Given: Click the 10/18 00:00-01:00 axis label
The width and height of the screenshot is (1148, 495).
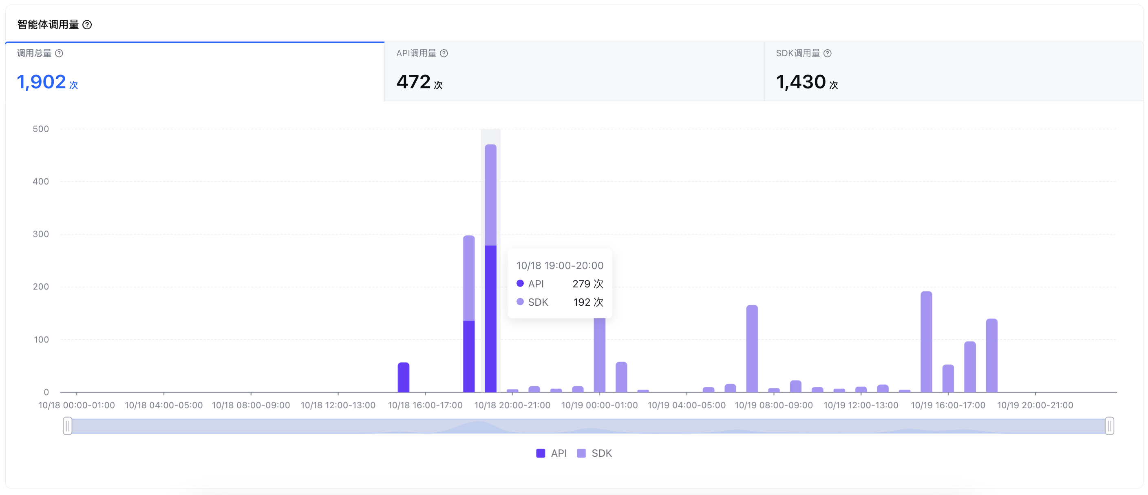Looking at the screenshot, I should (77, 405).
